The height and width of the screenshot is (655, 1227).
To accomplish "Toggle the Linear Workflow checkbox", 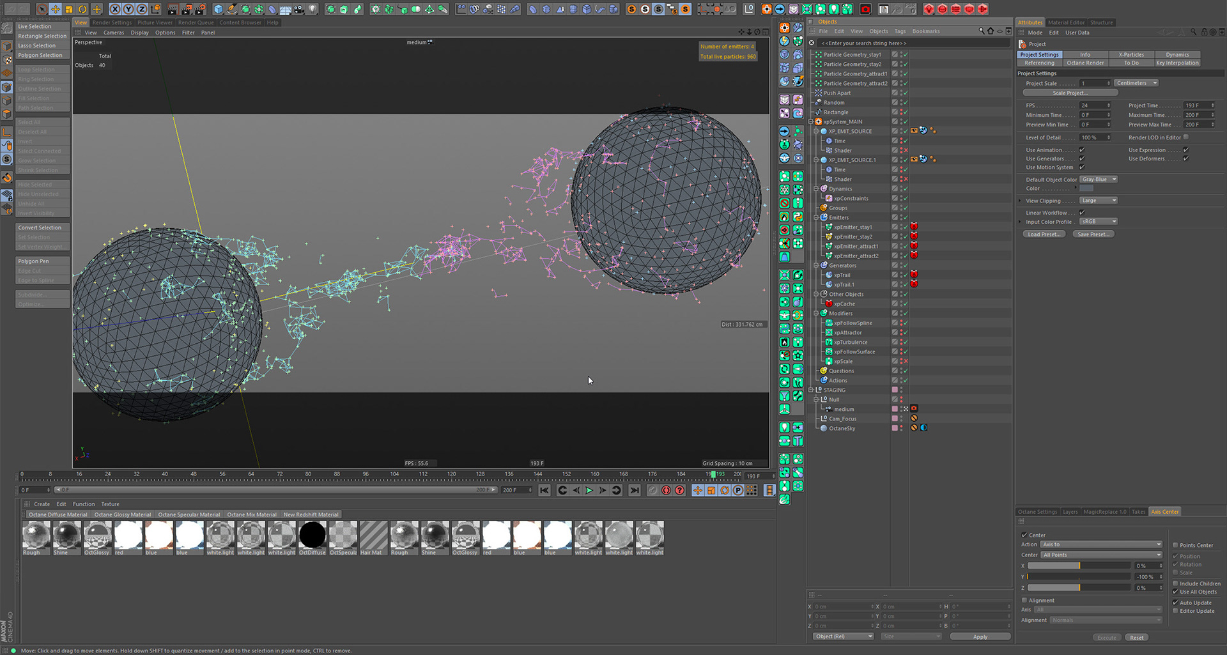I will 1082,212.
